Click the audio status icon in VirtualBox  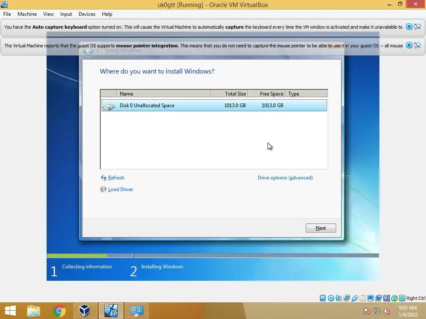(x=339, y=298)
